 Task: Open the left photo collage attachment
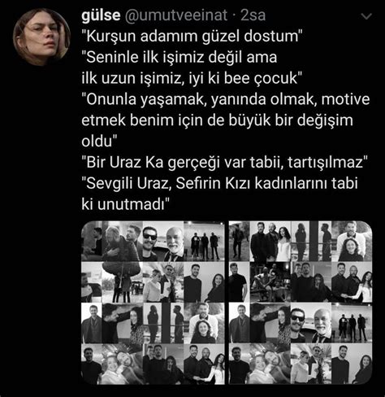coord(154,303)
